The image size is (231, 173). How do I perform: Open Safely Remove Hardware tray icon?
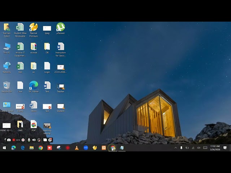181,148
